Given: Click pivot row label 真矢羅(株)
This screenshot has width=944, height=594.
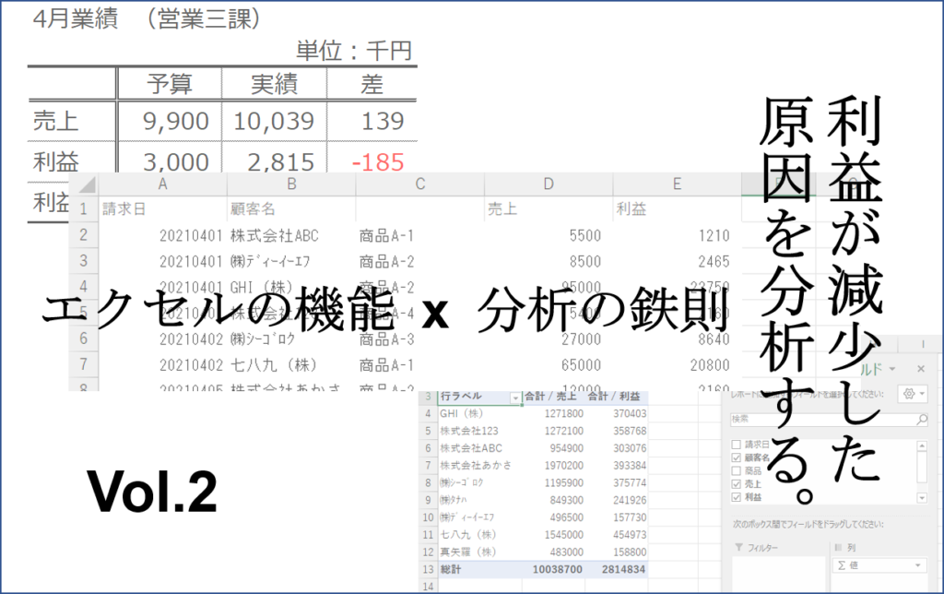Looking at the screenshot, I should (x=467, y=552).
